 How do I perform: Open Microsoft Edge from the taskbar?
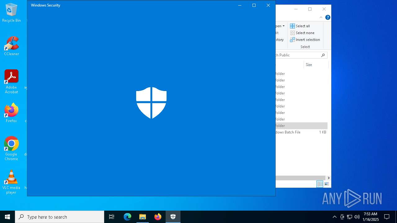127,217
